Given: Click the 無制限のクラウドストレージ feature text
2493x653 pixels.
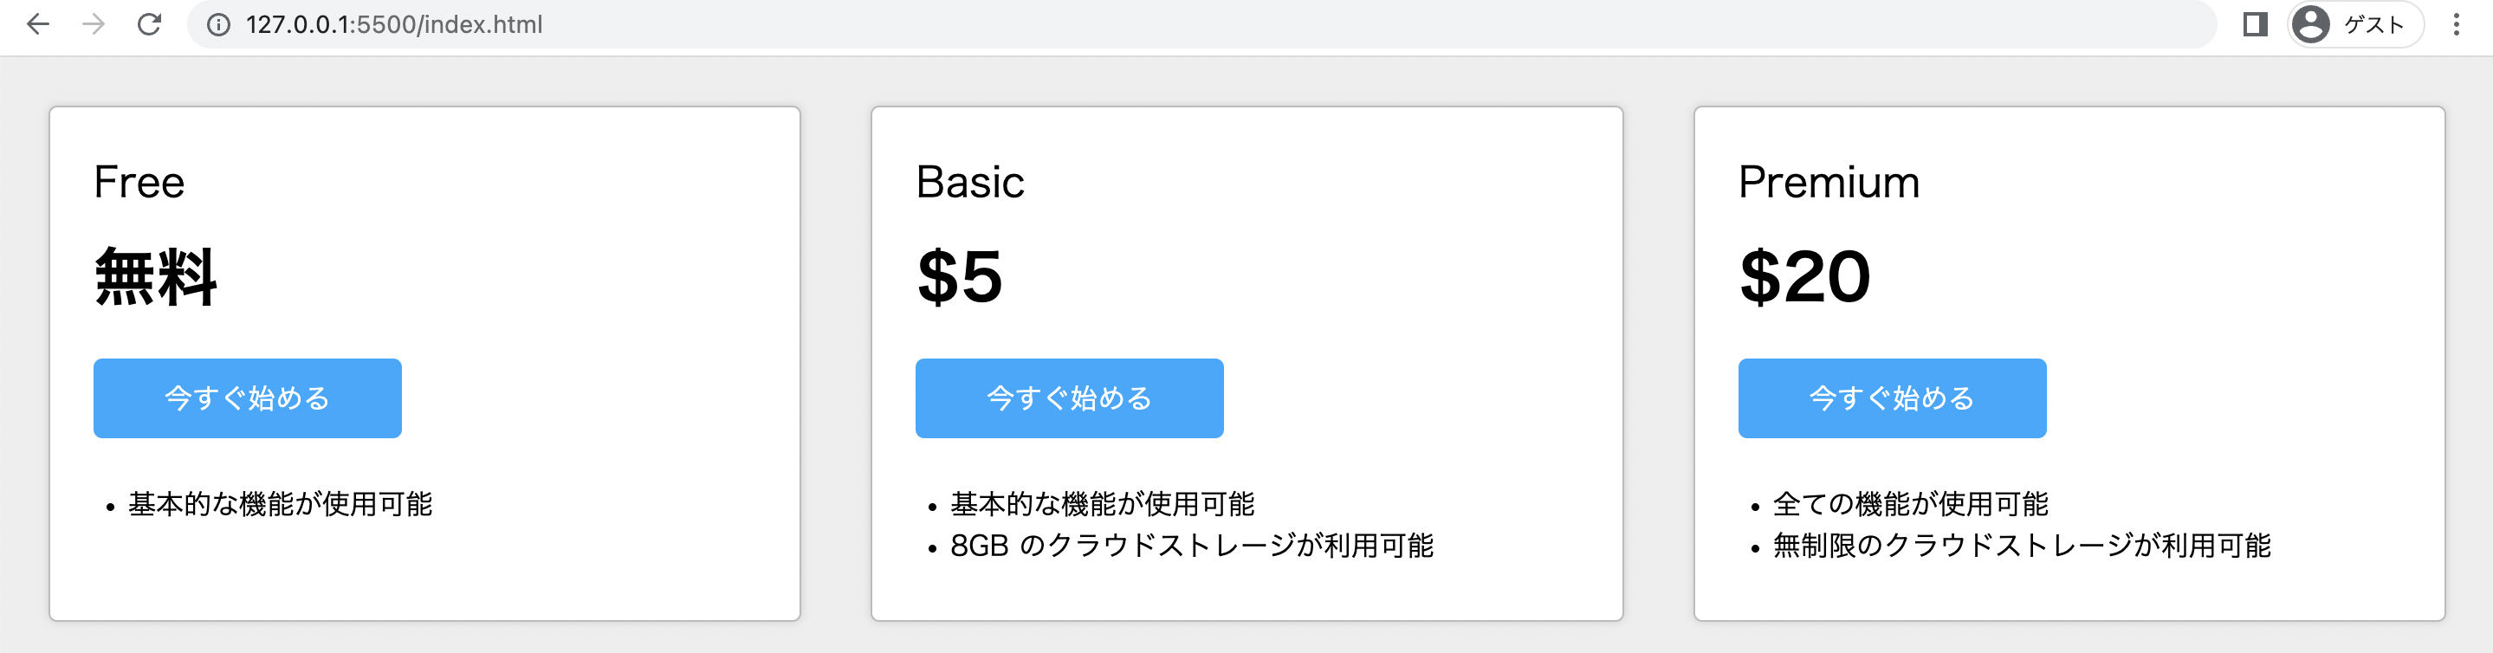Looking at the screenshot, I should [x=2023, y=545].
